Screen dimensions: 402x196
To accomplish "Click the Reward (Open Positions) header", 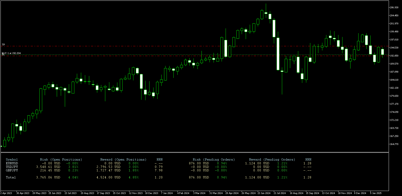I will (123, 160).
